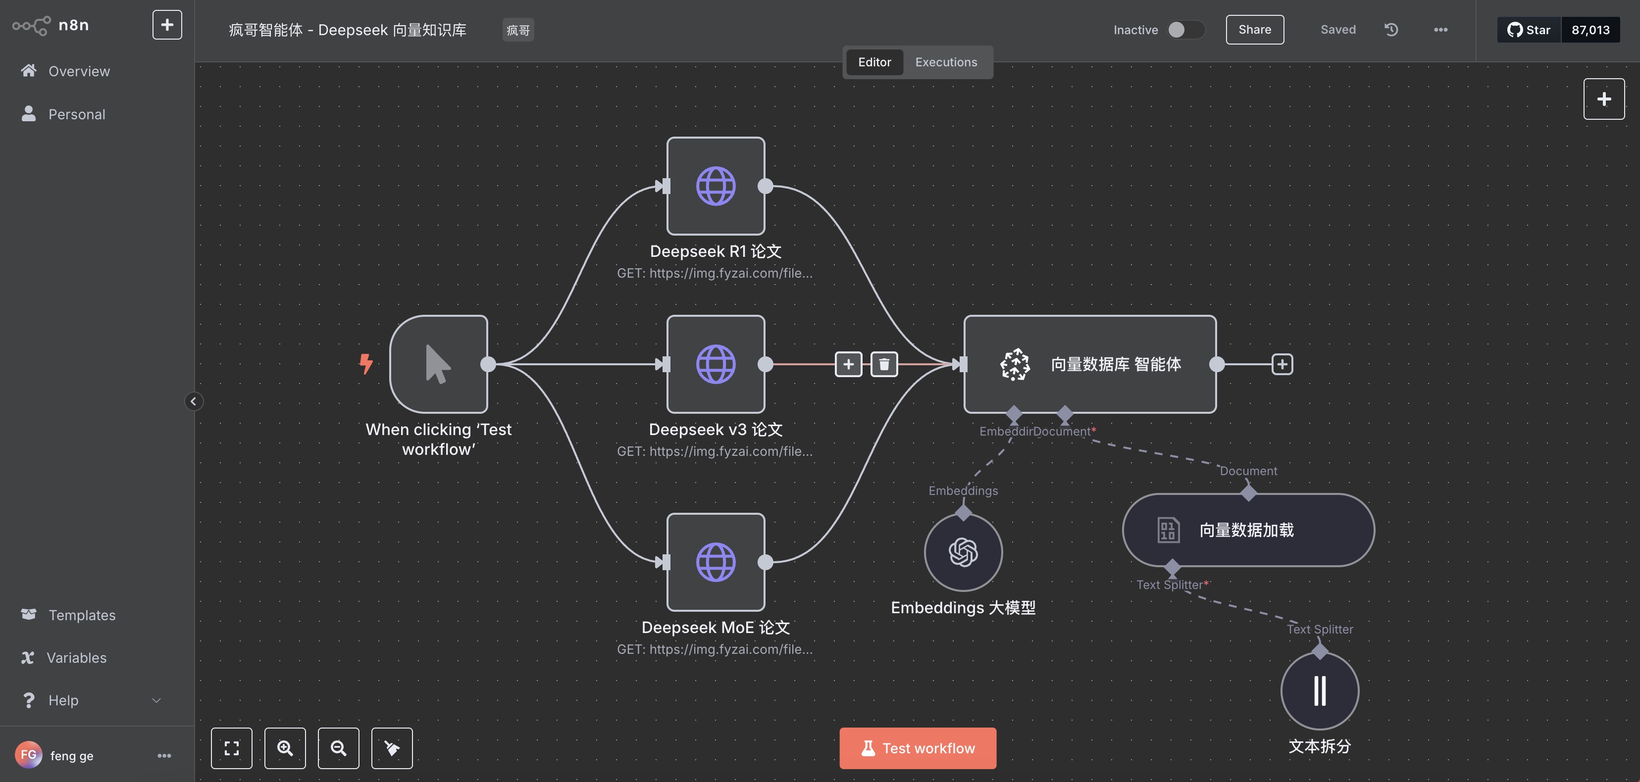Open the Overview page

79,71
